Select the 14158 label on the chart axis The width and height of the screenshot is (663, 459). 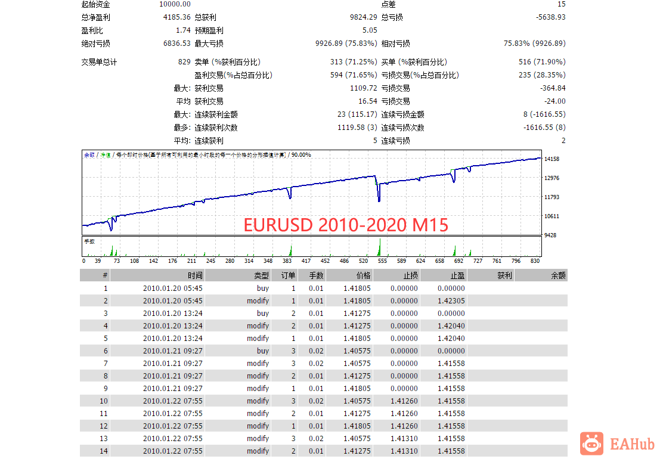(x=552, y=159)
